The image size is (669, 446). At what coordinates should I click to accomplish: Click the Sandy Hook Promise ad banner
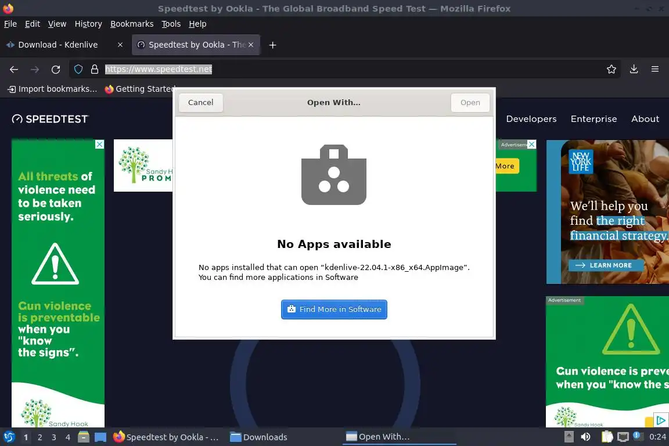pyautogui.click(x=143, y=166)
